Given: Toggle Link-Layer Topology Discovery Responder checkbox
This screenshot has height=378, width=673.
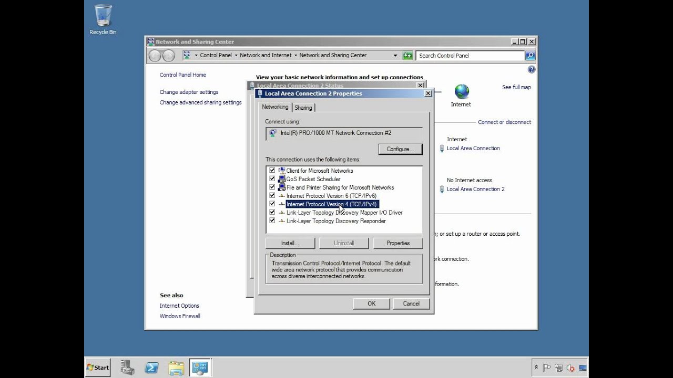Looking at the screenshot, I should pyautogui.click(x=272, y=221).
